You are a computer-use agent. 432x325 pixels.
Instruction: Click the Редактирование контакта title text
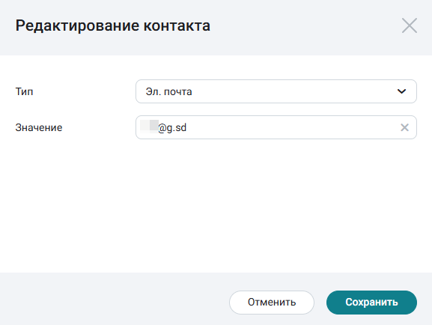113,25
